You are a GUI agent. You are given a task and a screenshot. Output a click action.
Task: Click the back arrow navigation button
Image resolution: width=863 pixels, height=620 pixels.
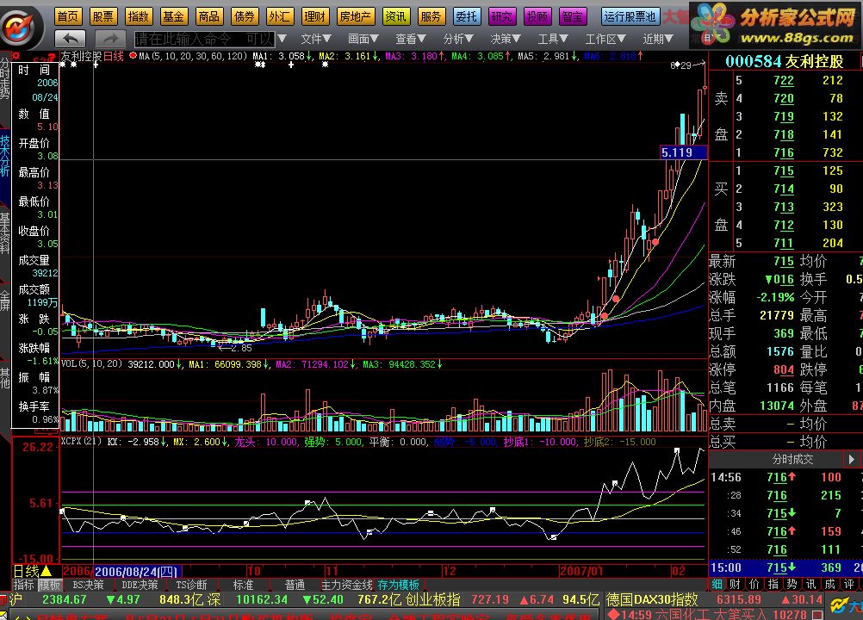click(71, 39)
